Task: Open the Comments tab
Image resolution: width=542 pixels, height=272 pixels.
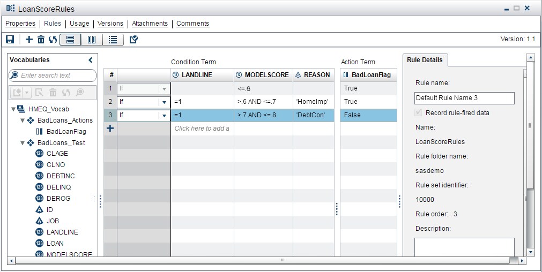Action: (193, 24)
